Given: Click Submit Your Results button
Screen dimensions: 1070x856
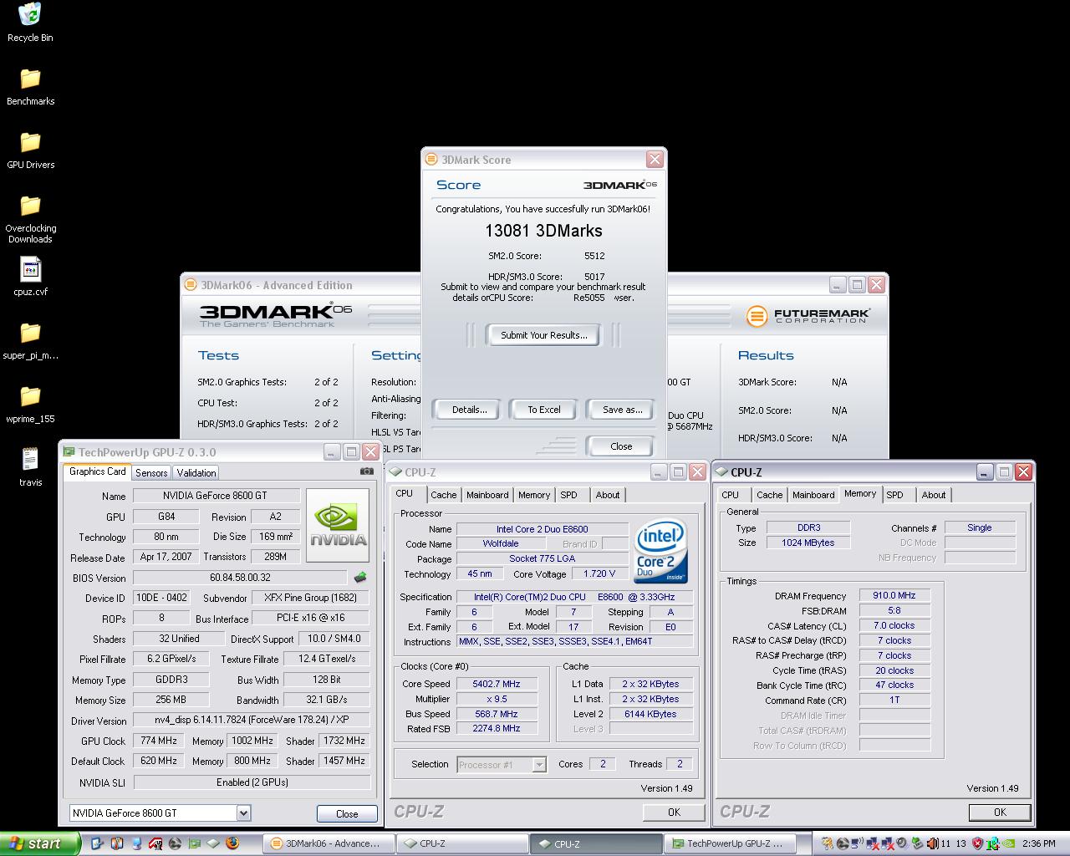Looking at the screenshot, I should (x=544, y=335).
